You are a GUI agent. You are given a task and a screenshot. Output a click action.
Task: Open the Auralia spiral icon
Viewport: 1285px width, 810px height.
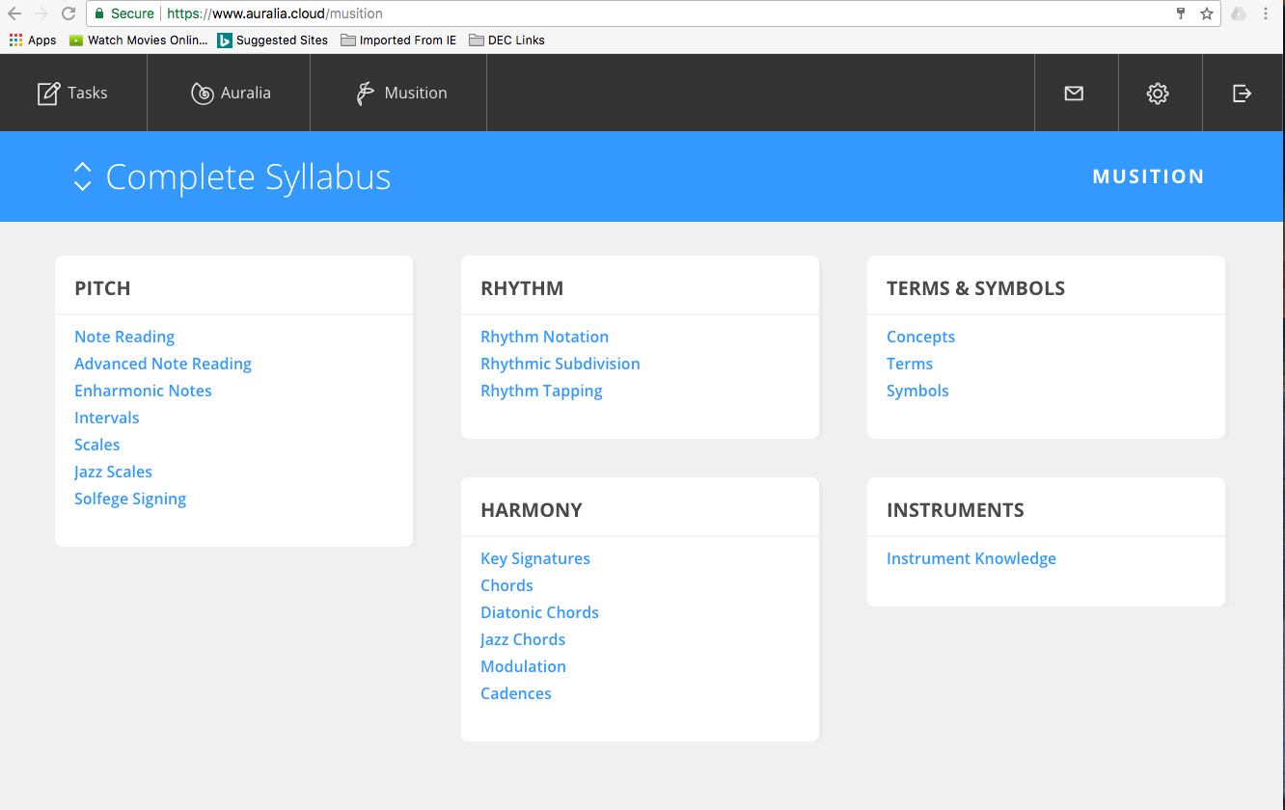tap(203, 94)
